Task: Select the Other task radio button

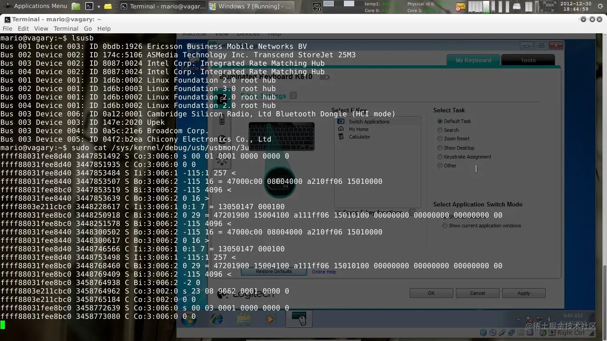Action: (440, 166)
